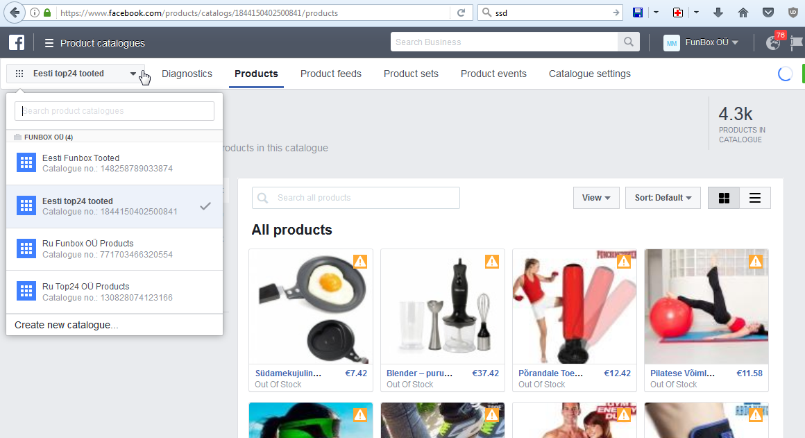Open the Diagnostics tab
This screenshot has height=438, width=805.
[x=187, y=74]
